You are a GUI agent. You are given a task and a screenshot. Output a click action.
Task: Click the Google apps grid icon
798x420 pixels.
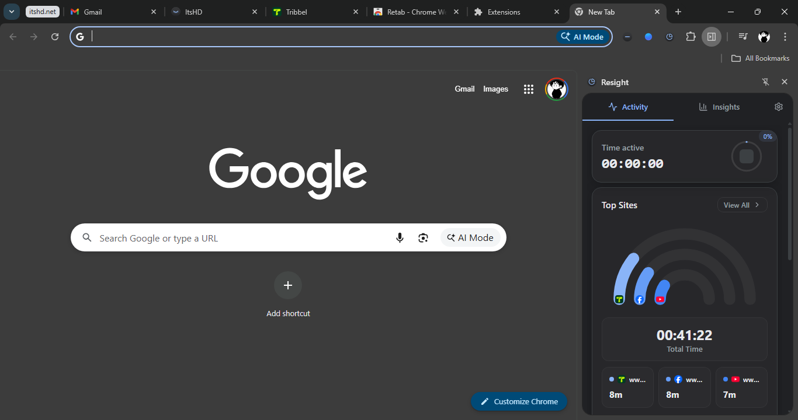[529, 89]
